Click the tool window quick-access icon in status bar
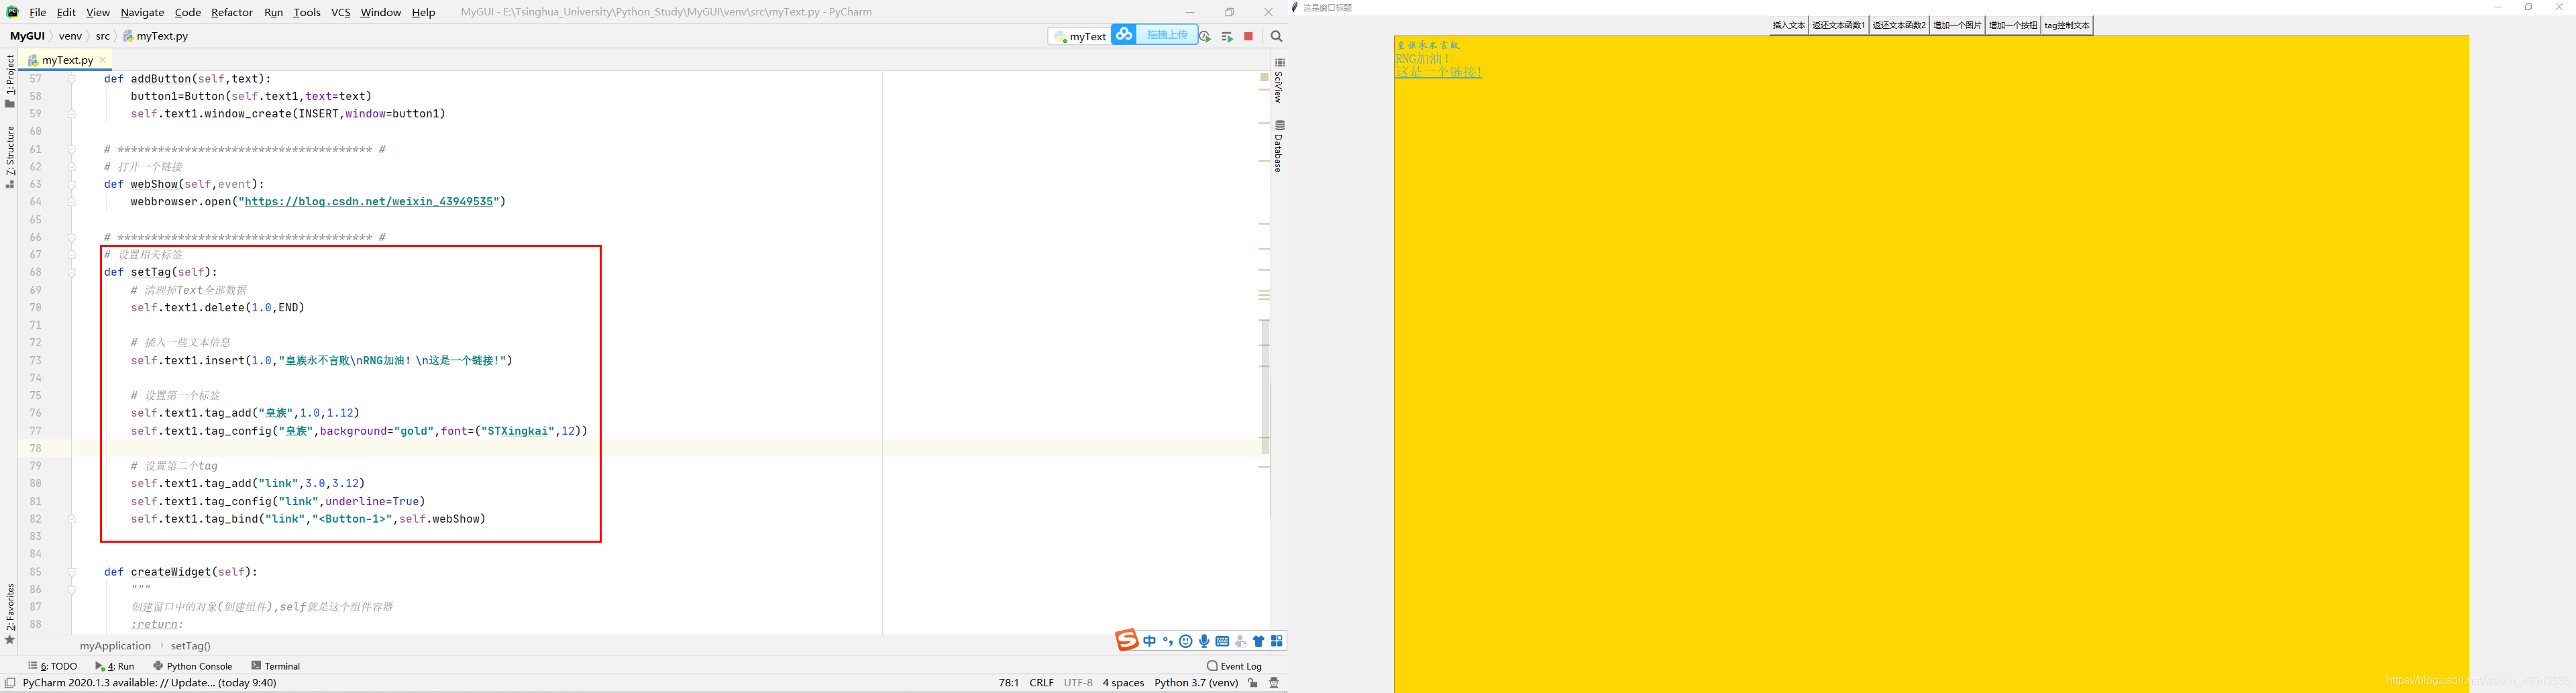This screenshot has height=693, width=2576. pos(10,683)
